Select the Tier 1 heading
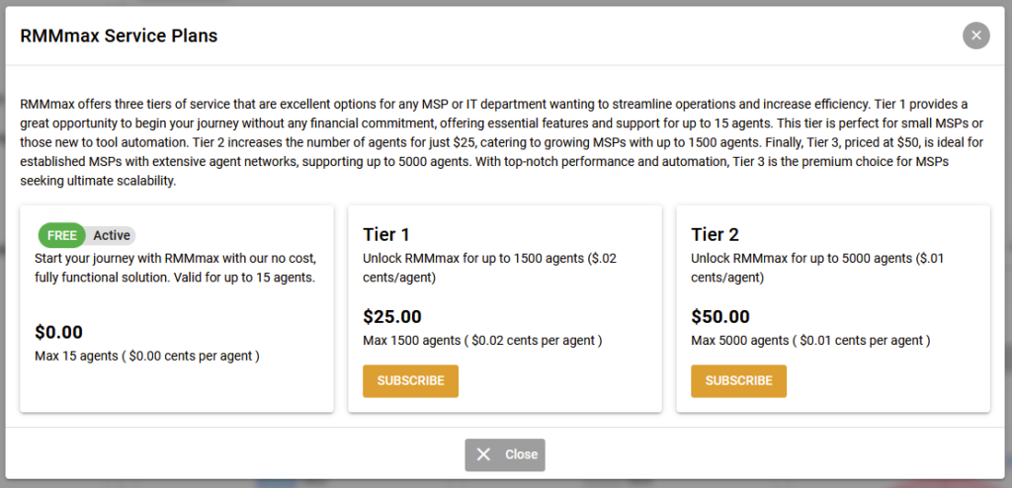 386,234
